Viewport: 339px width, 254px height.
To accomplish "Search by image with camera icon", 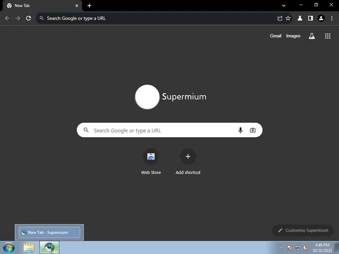I will click(x=253, y=130).
